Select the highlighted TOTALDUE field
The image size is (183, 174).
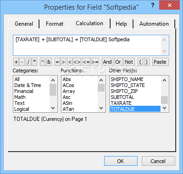click(135, 109)
